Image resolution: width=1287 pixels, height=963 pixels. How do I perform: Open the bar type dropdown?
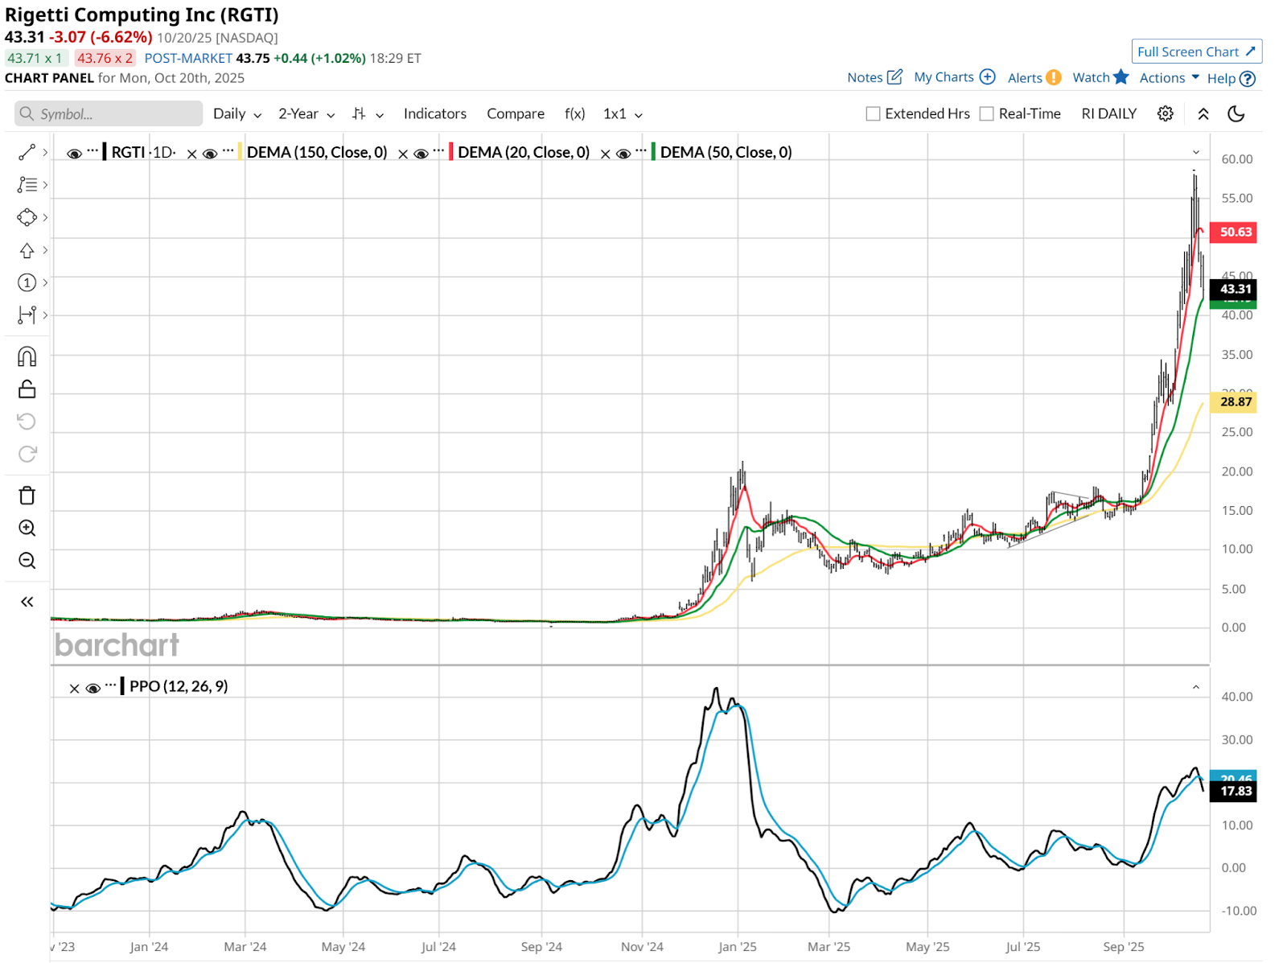(x=368, y=114)
